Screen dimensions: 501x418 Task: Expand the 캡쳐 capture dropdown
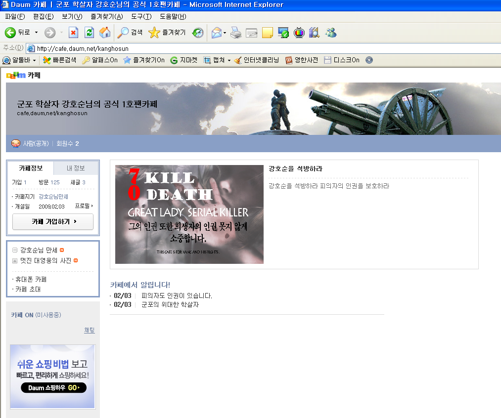(x=229, y=60)
